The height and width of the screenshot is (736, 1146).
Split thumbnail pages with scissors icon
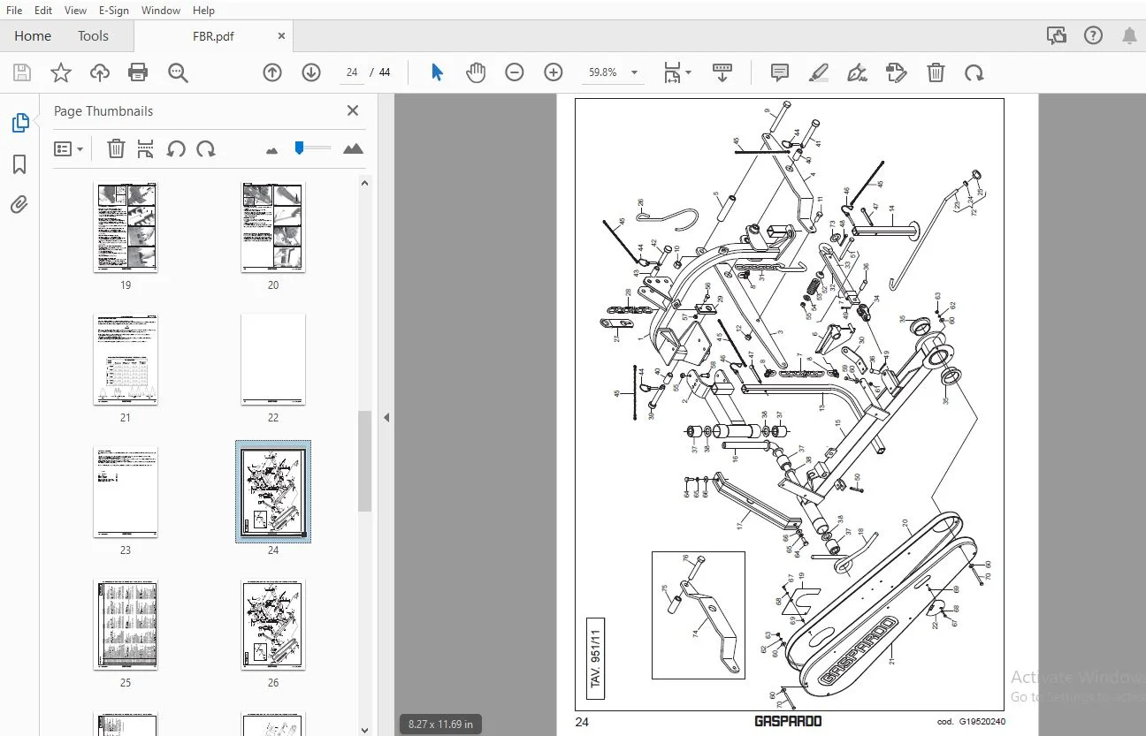(x=146, y=148)
